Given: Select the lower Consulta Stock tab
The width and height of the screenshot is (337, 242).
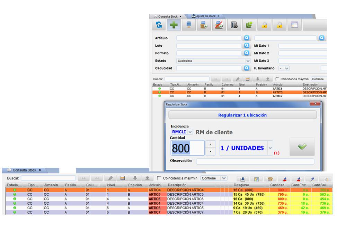Looking at the screenshot, I should (x=24, y=170).
